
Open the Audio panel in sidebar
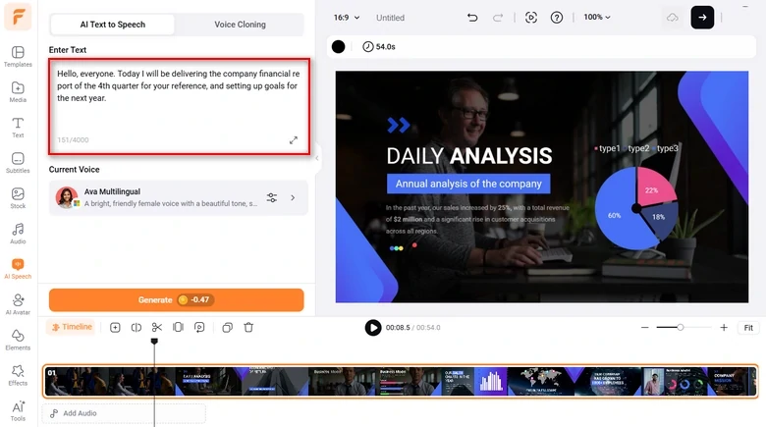pos(18,234)
